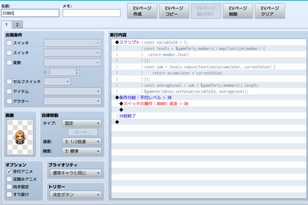Open the 変数 selector ellipsis field
The height and width of the screenshot is (205, 308).
click(72, 63)
